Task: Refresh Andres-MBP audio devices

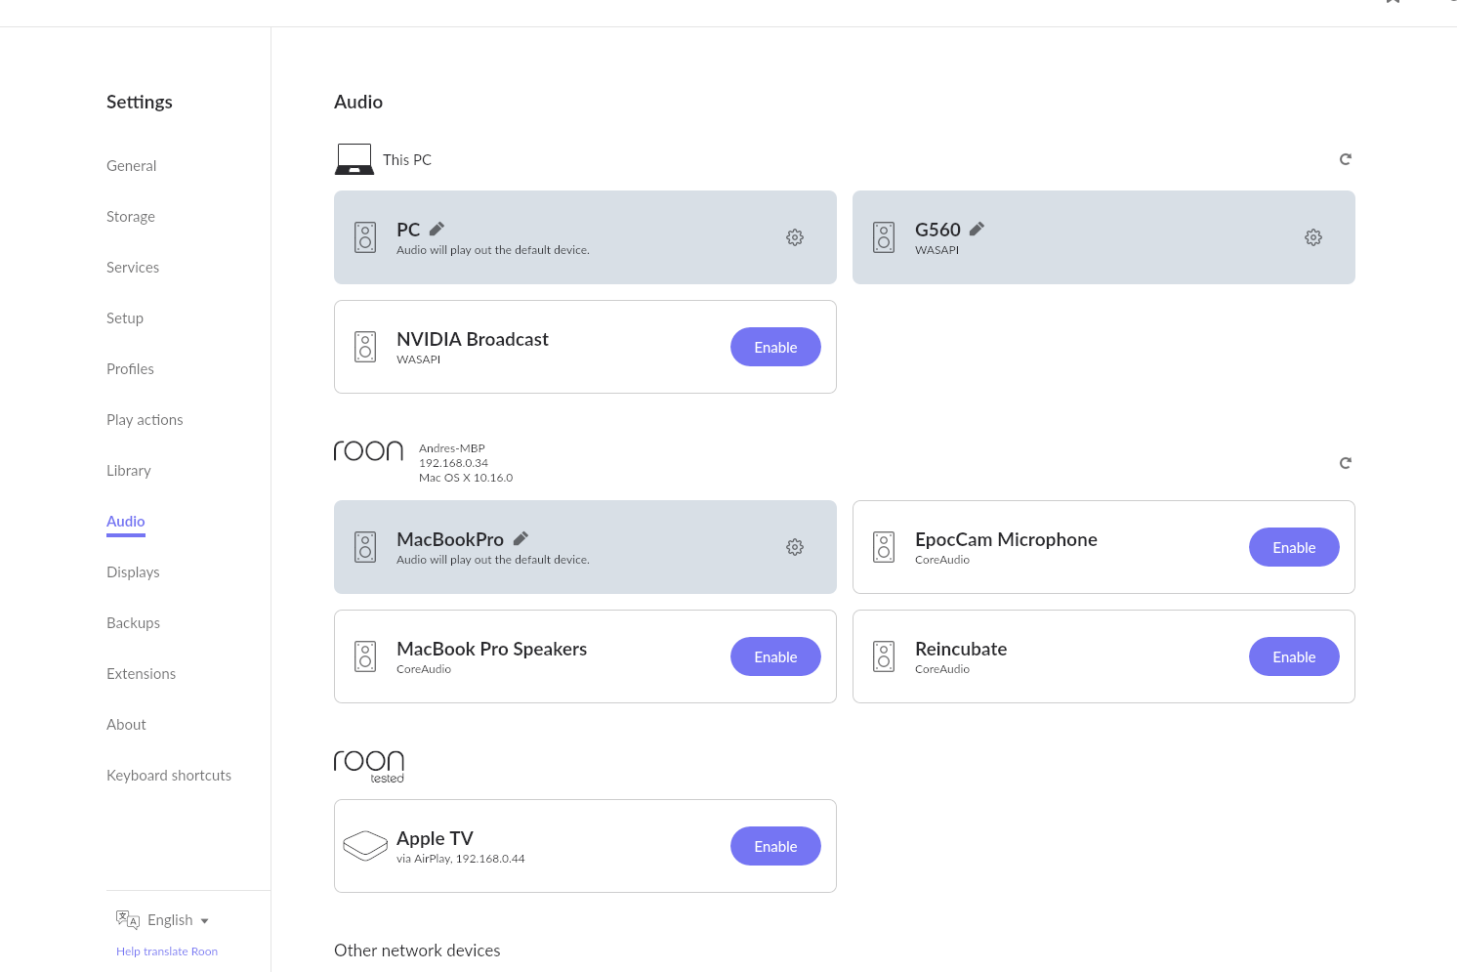Action: pyautogui.click(x=1345, y=463)
